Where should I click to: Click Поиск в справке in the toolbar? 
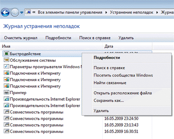[95, 38]
